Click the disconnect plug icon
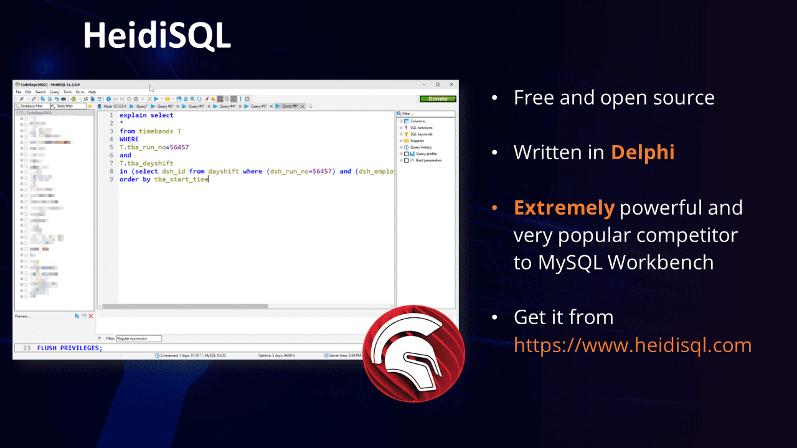Image resolution: width=797 pixels, height=448 pixels. coord(34,99)
